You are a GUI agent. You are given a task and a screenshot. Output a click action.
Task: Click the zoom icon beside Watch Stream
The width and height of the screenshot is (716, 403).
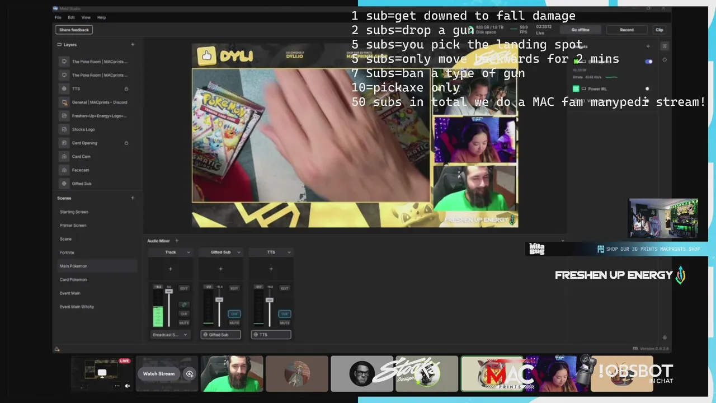tap(190, 374)
